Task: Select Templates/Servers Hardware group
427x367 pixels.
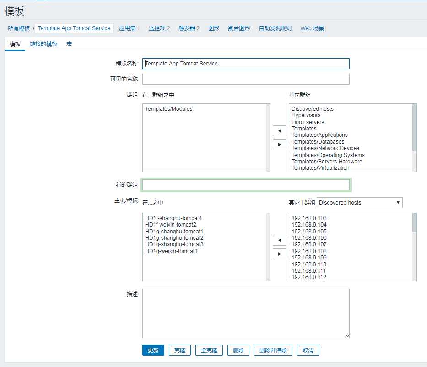Action: (x=327, y=162)
